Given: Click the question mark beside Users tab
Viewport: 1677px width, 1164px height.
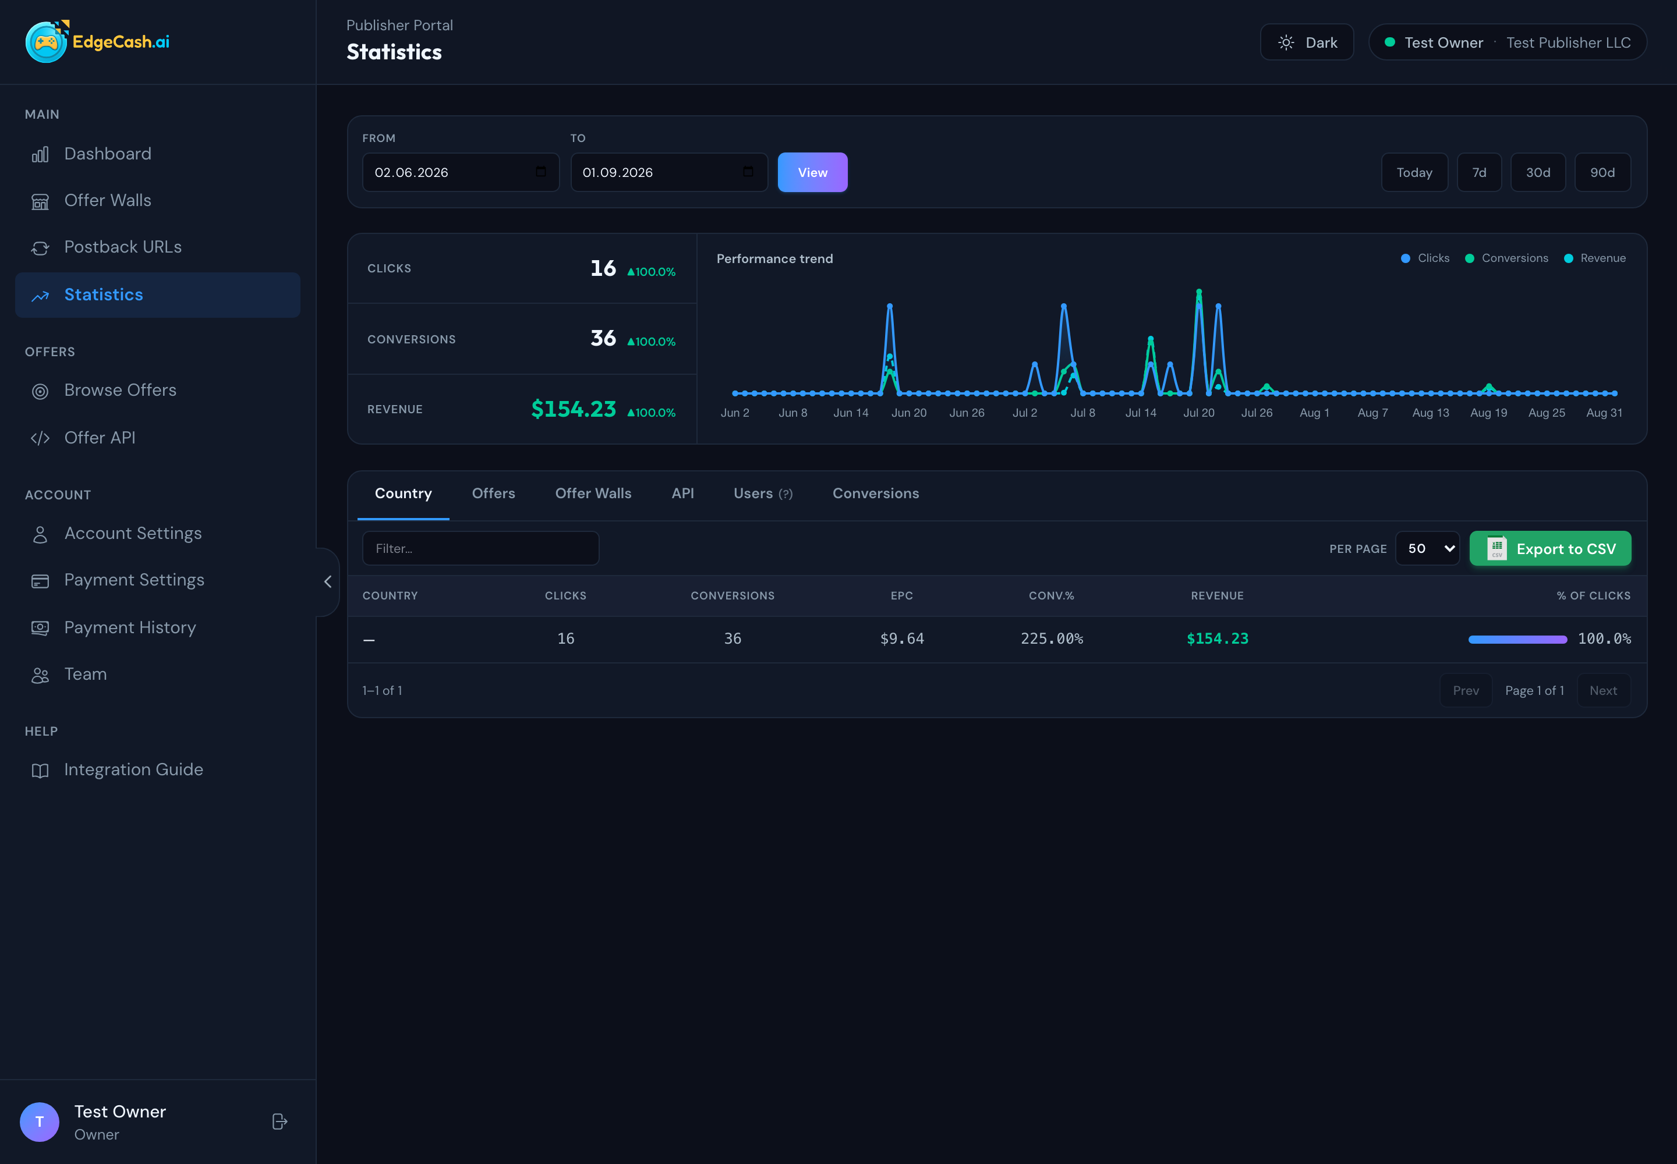Looking at the screenshot, I should (786, 495).
